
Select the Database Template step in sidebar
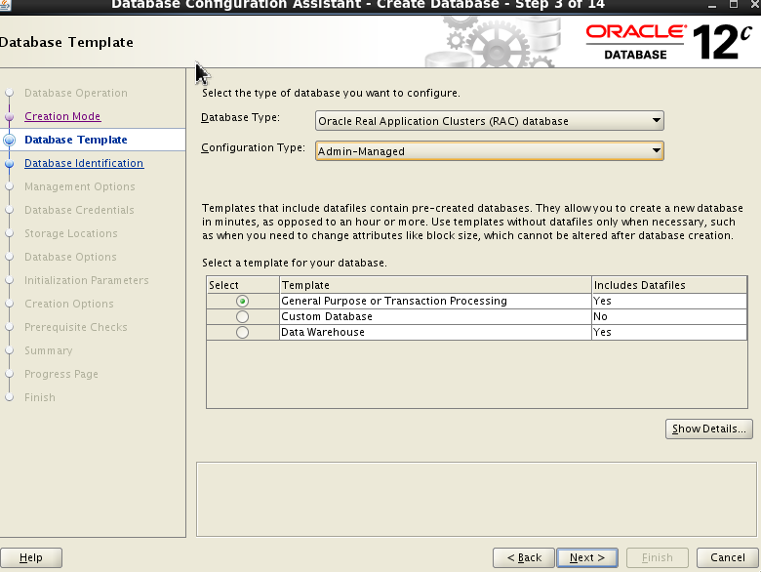(76, 140)
